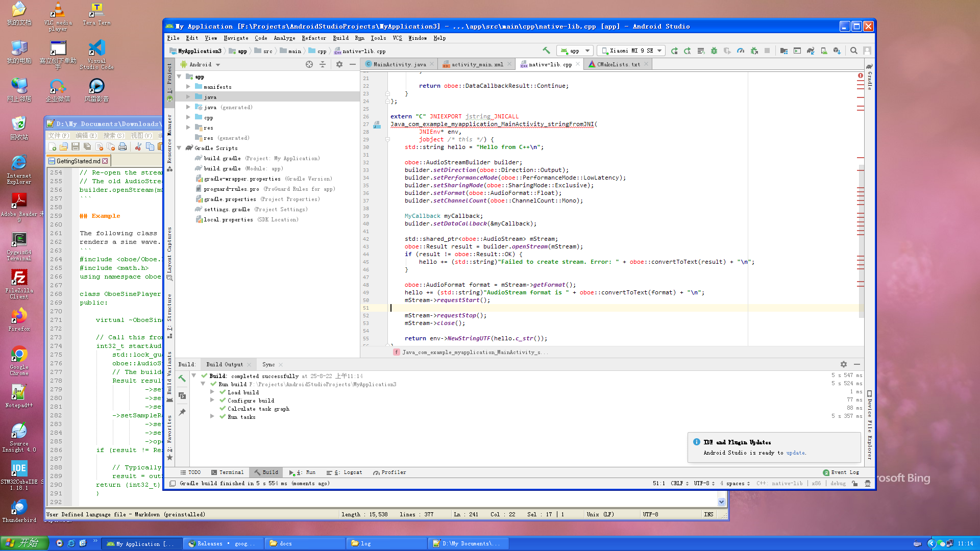Switch to the CMakeLists.txt tab

pos(618,64)
